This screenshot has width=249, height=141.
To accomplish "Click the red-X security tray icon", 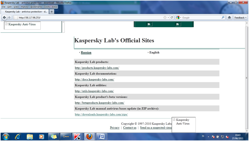I will 213,137.
